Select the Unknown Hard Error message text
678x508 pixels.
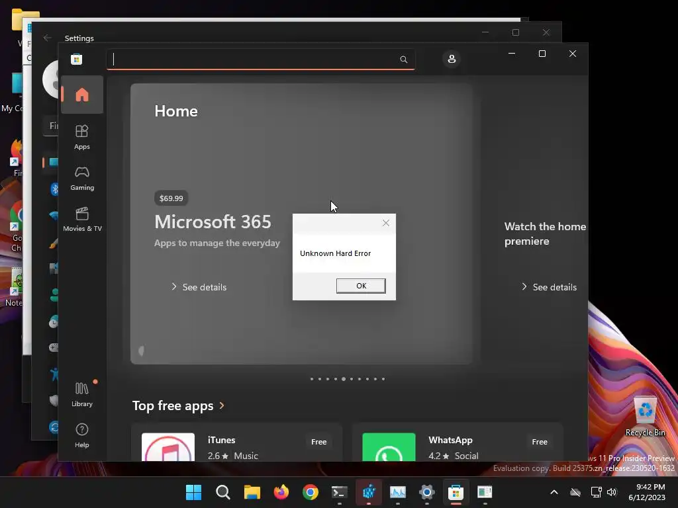(336, 253)
